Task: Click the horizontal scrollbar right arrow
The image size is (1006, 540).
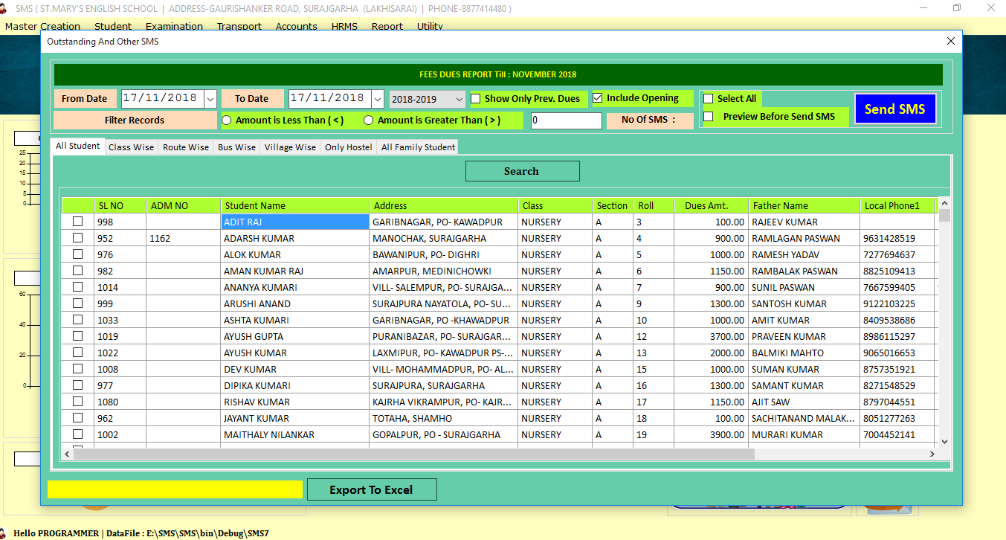Action: (932, 454)
